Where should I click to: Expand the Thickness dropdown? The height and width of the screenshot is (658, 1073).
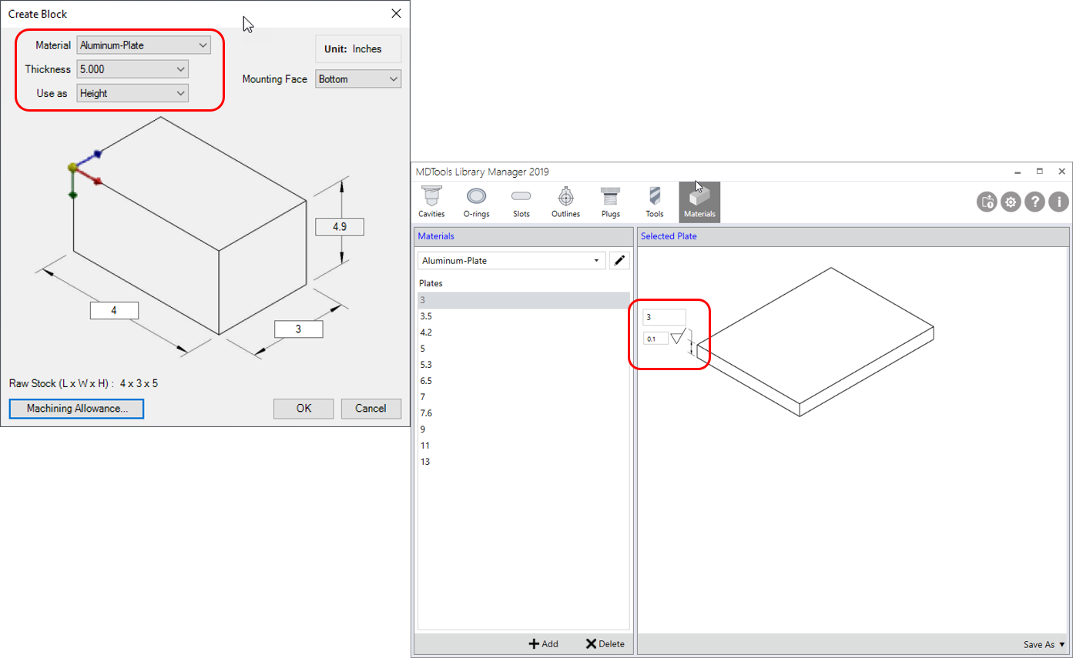click(132, 68)
